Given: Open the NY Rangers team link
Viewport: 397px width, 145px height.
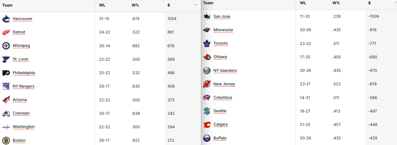Looking at the screenshot, I should (24, 86).
